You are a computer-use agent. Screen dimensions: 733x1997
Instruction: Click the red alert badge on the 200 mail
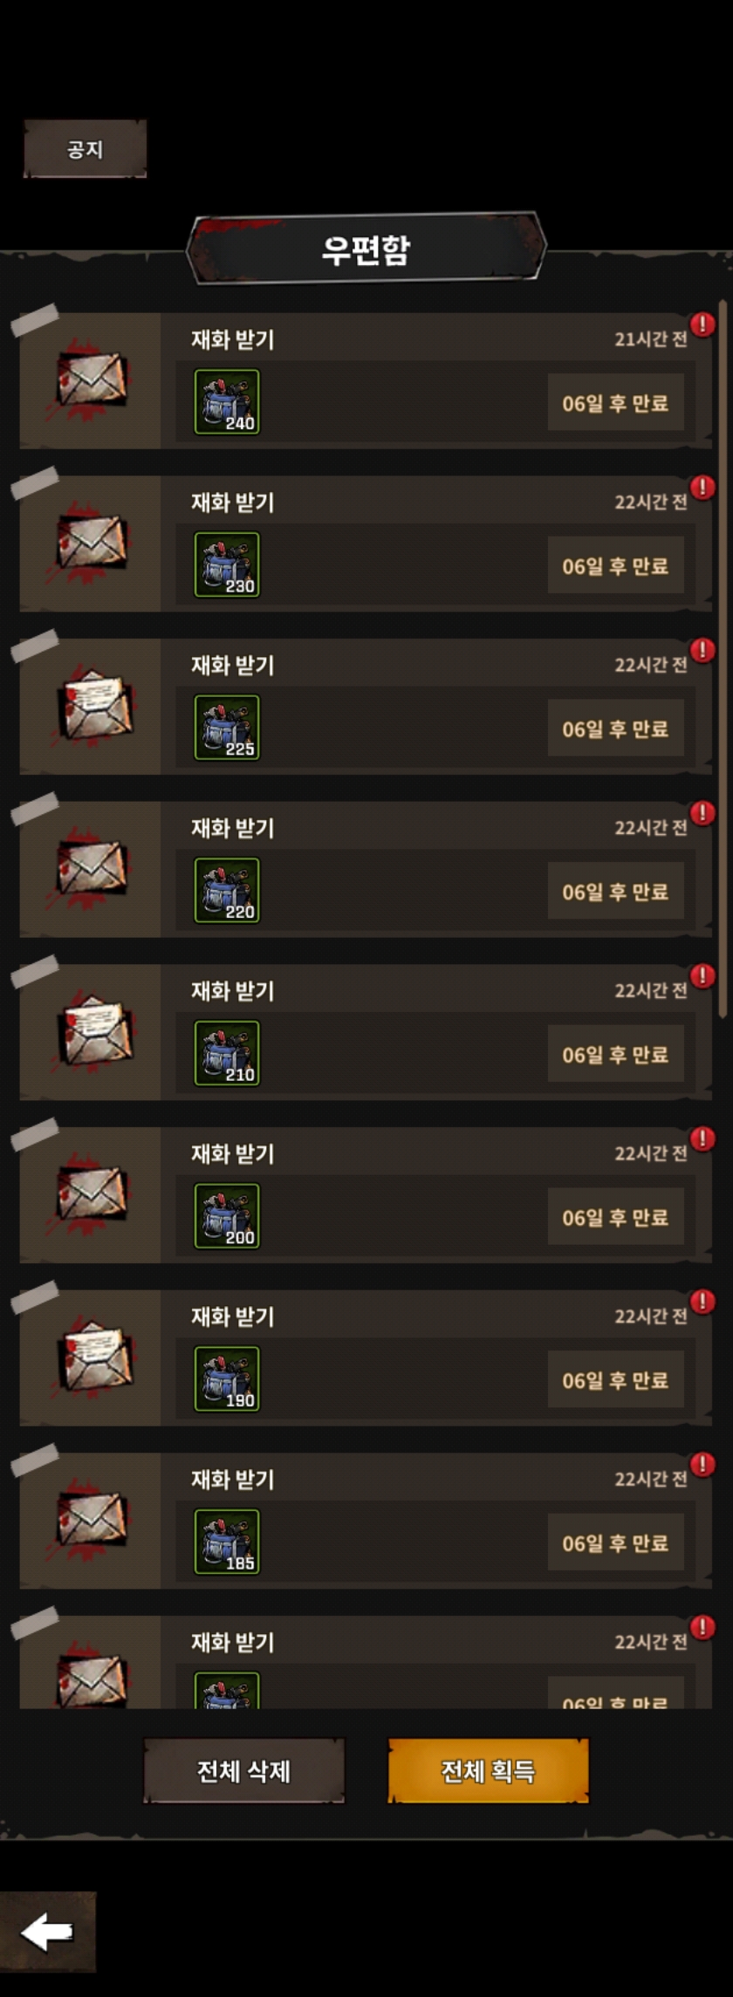(x=702, y=1139)
